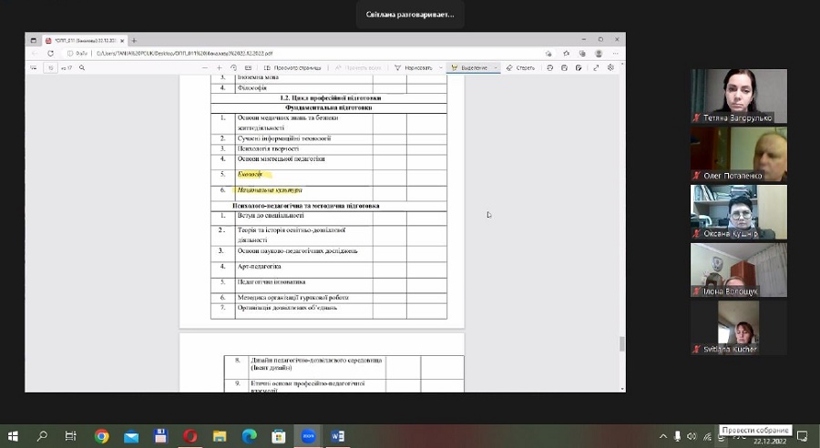Click the PDF search magnifier icon
Screen dimensions: 820x448
[82, 67]
